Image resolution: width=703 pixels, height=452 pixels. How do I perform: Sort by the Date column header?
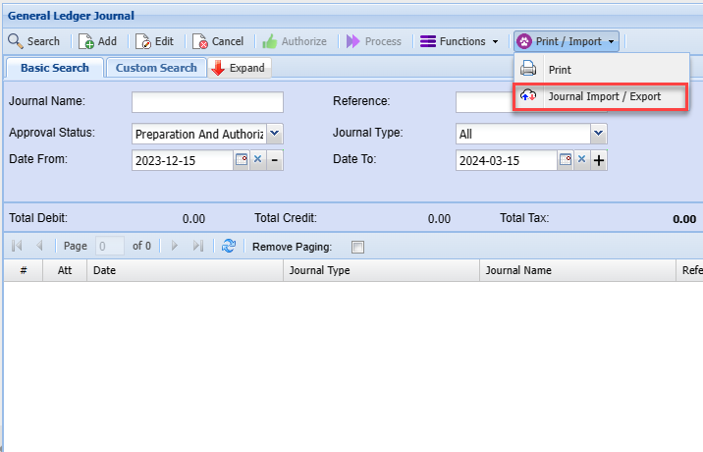click(186, 270)
